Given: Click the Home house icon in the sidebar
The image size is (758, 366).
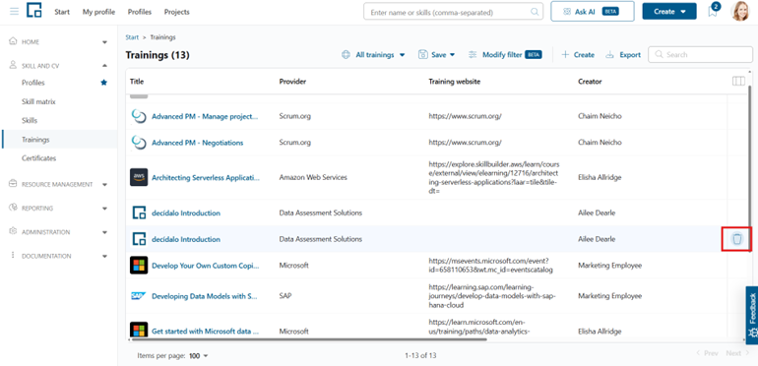Looking at the screenshot, I should [x=14, y=41].
